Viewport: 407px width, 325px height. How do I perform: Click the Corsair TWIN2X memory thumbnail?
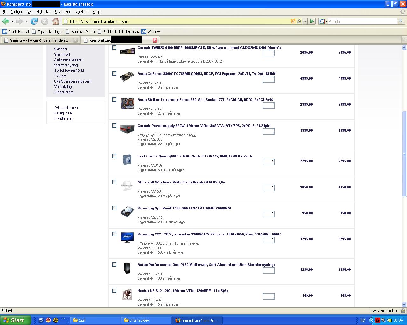(127, 51)
